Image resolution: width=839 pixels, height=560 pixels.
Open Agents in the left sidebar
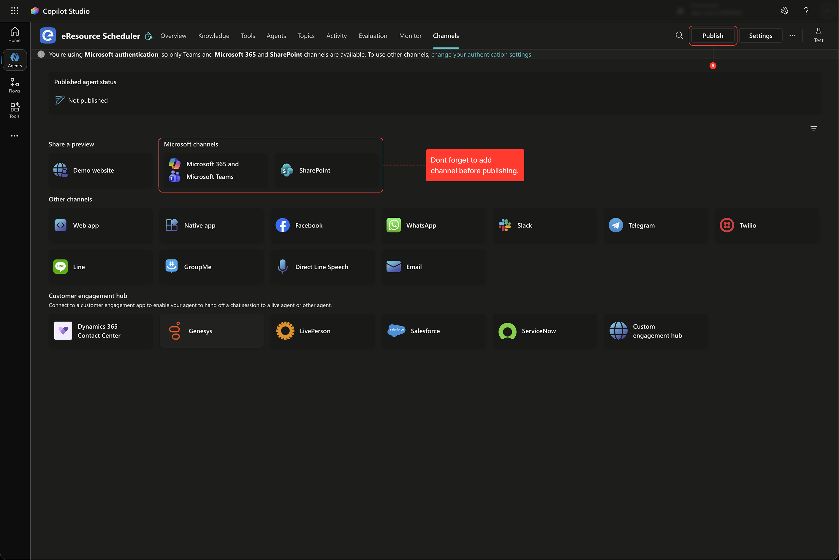coord(15,60)
